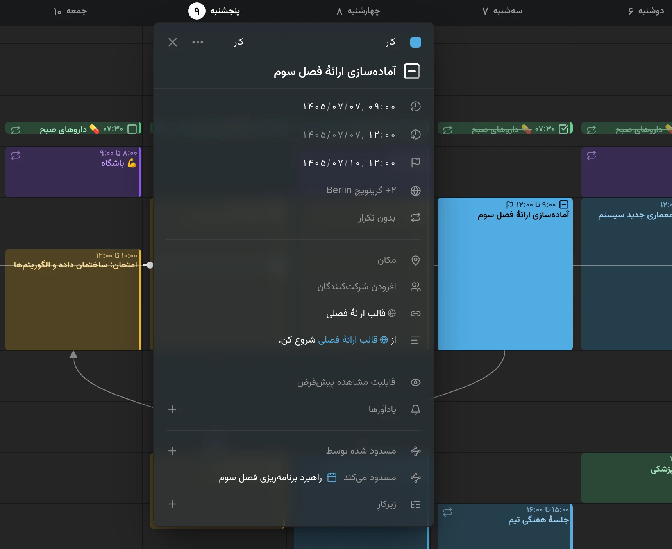Open the باشگاه event on Friday
This screenshot has height=549, width=672.
(73, 172)
